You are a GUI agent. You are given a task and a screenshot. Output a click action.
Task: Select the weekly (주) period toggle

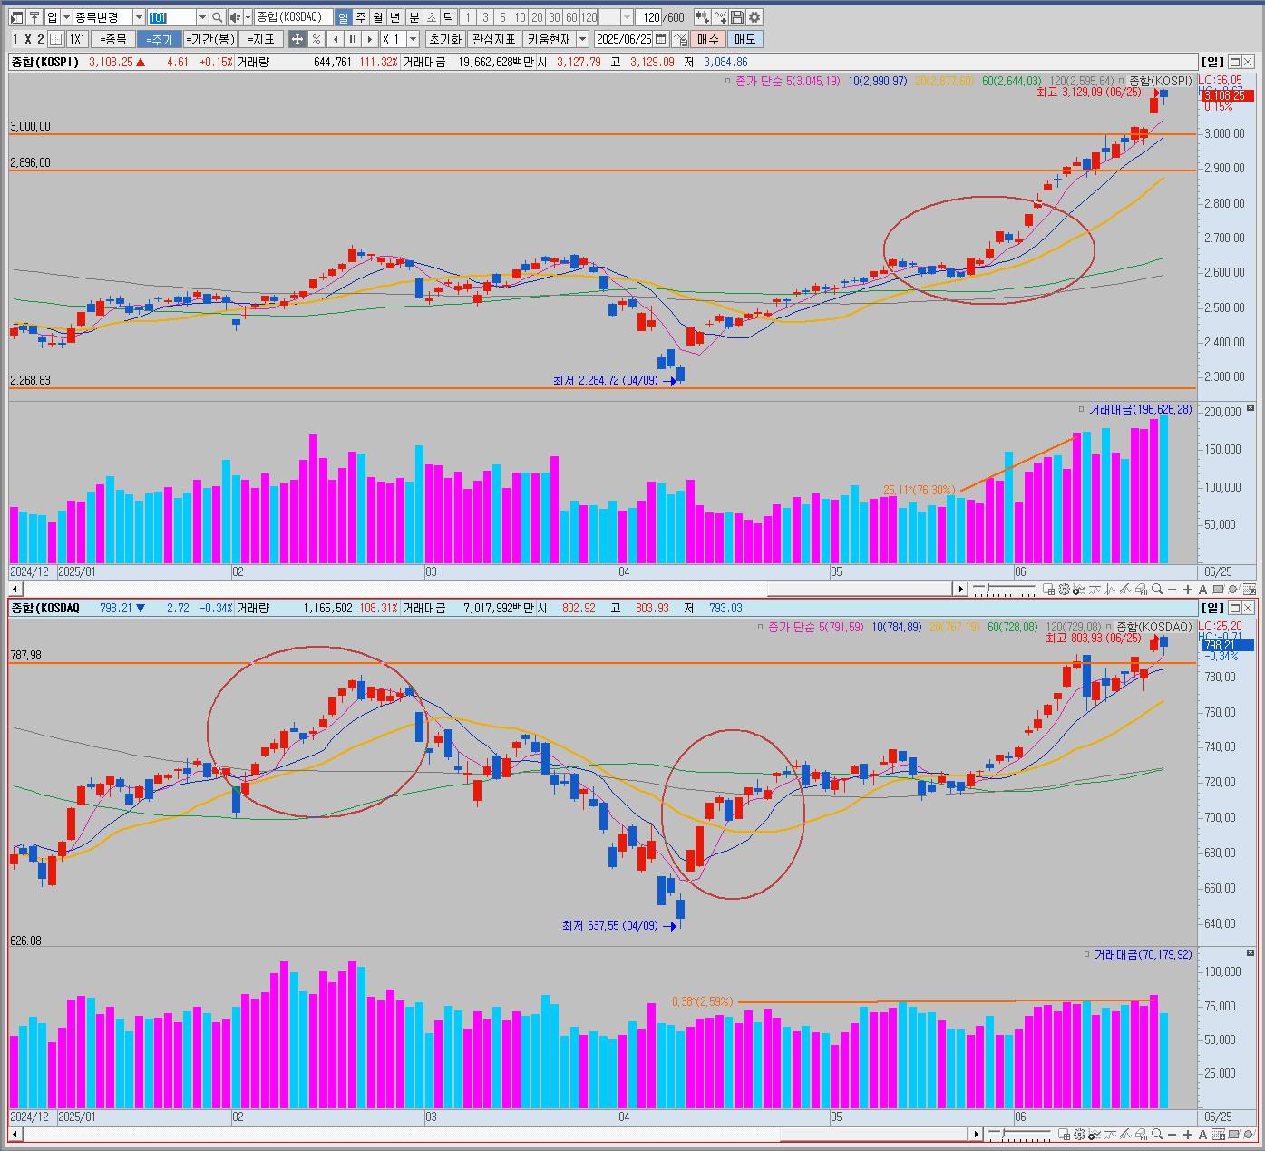click(x=360, y=17)
